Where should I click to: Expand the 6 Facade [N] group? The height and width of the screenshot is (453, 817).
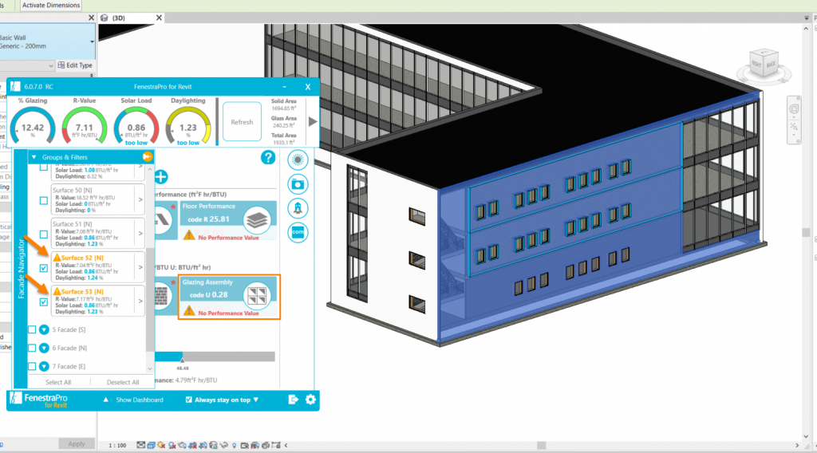[x=44, y=348]
